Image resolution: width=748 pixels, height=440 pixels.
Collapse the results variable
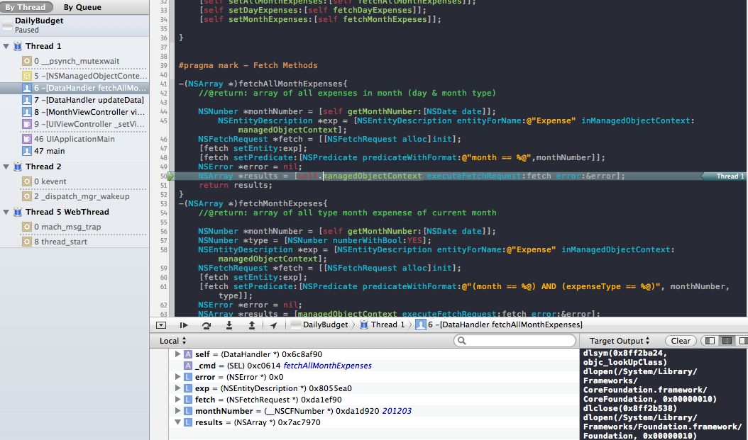(x=177, y=422)
